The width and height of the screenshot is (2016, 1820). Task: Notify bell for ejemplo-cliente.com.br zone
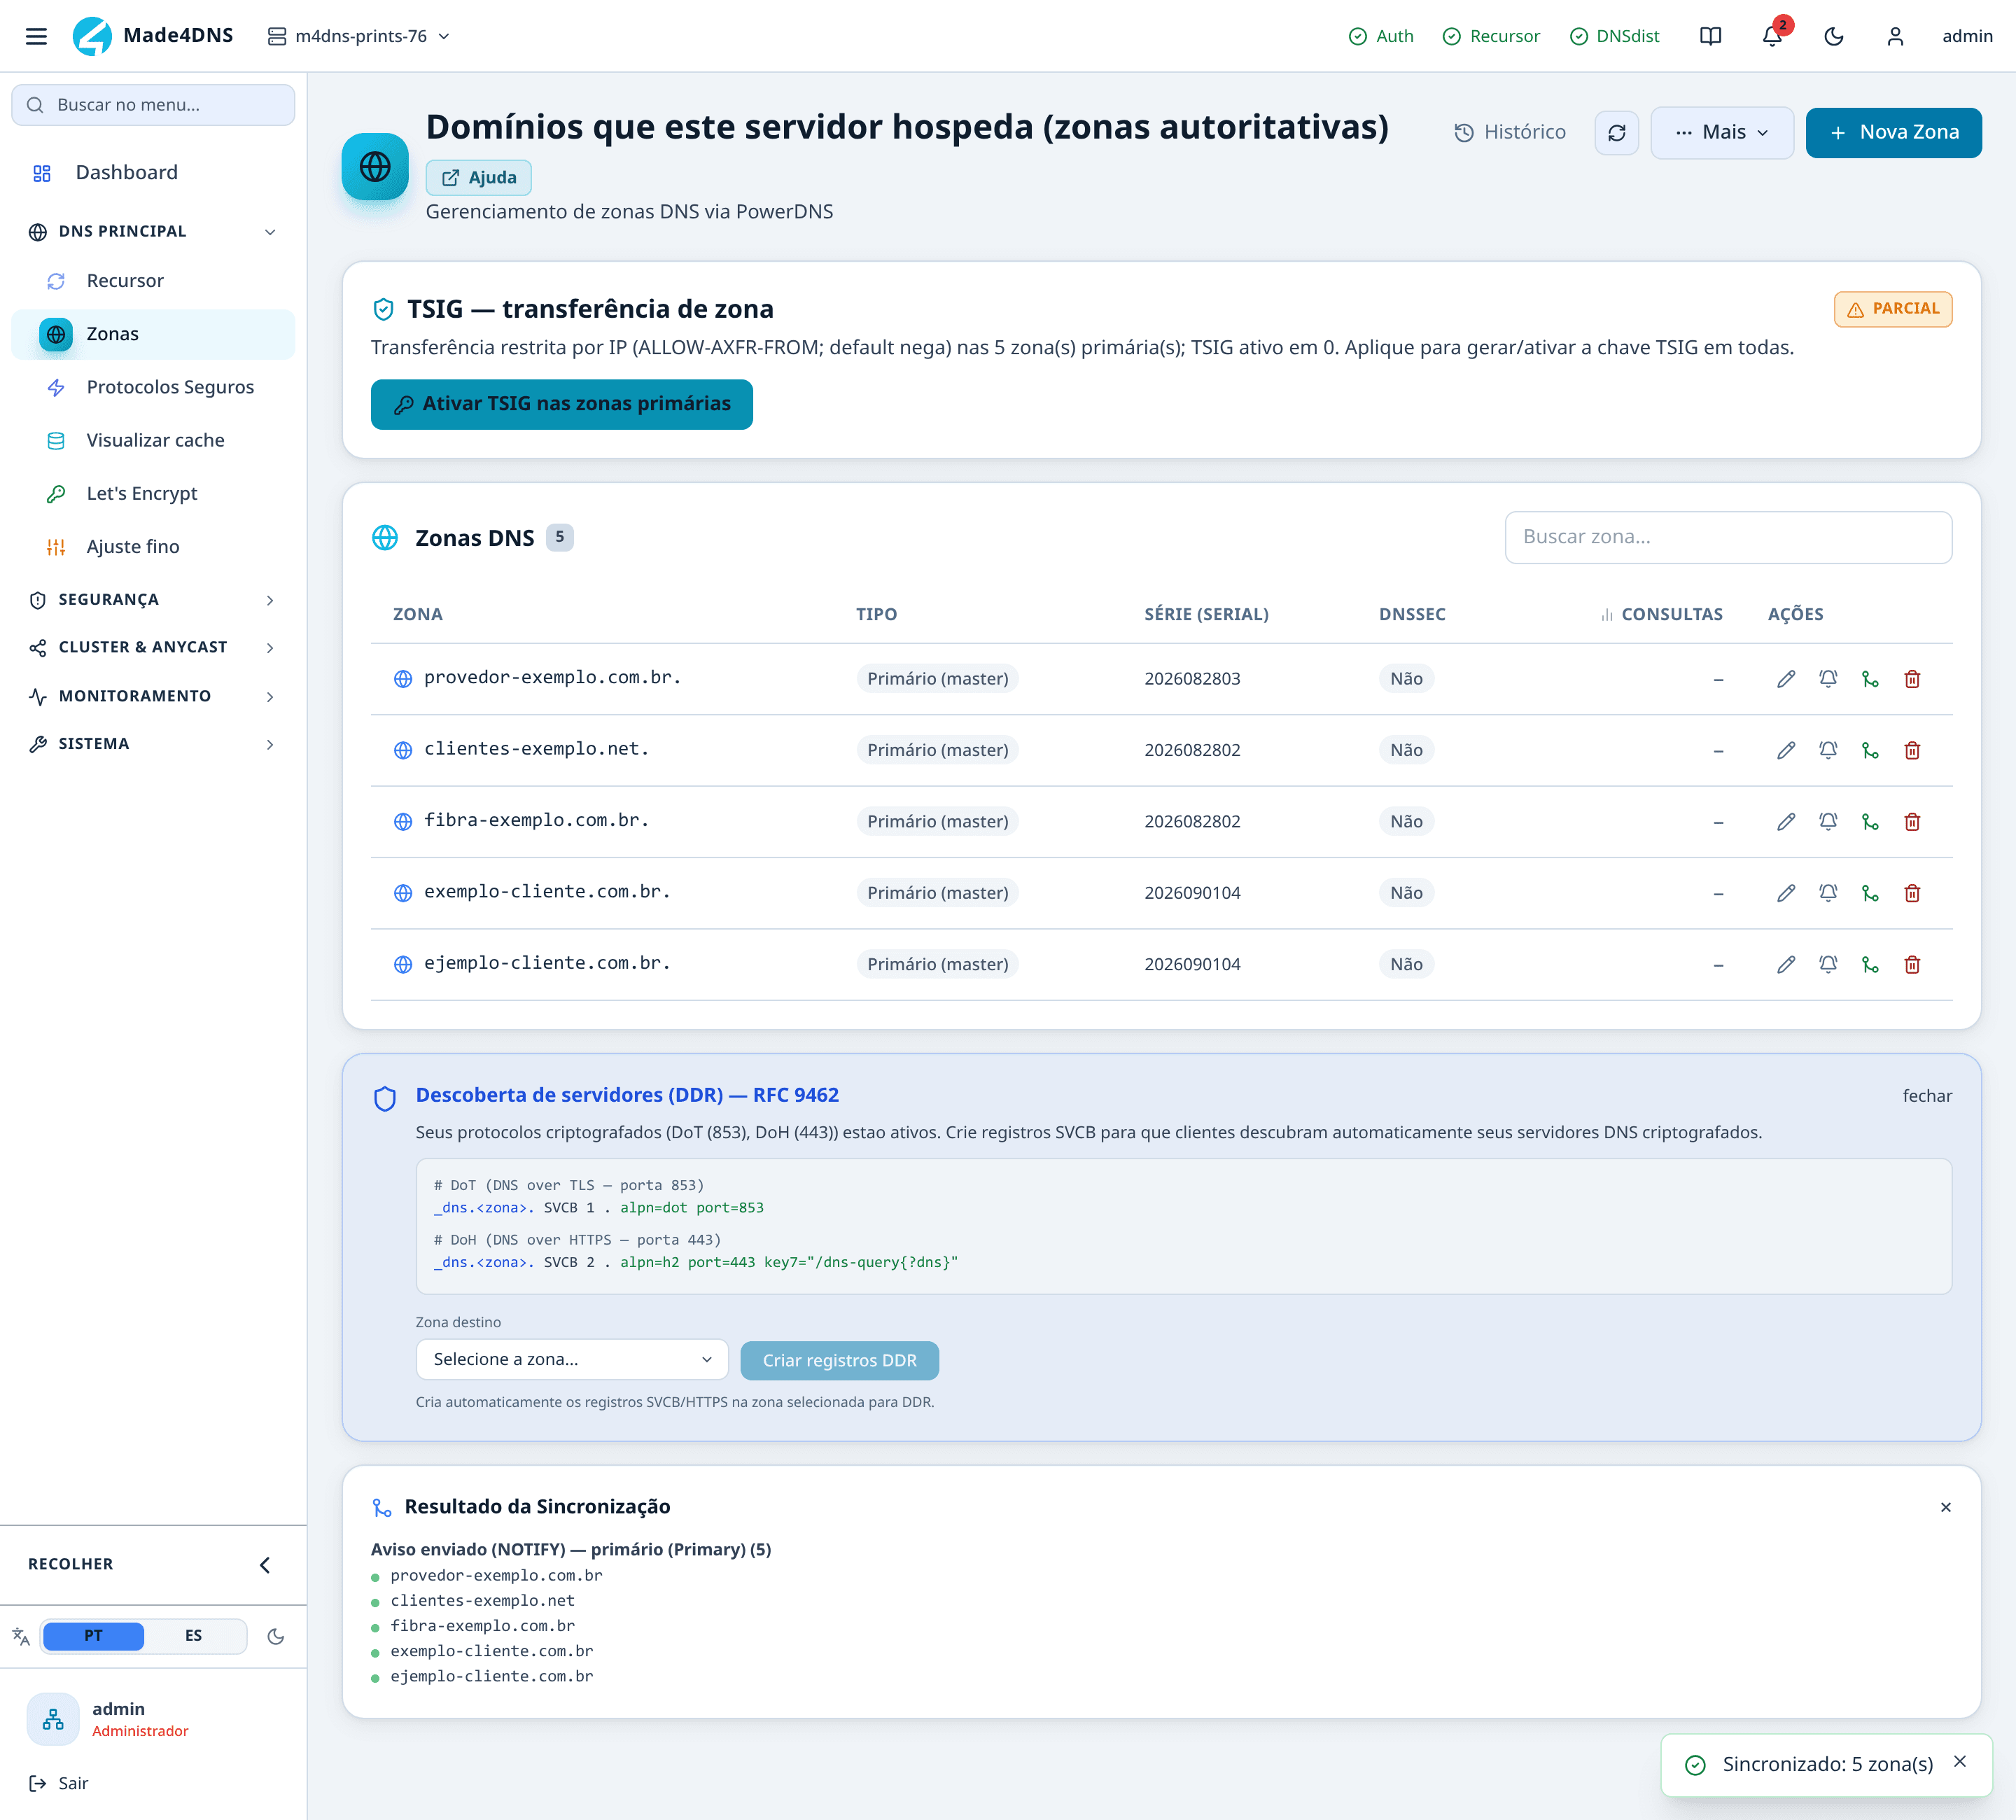point(1828,965)
